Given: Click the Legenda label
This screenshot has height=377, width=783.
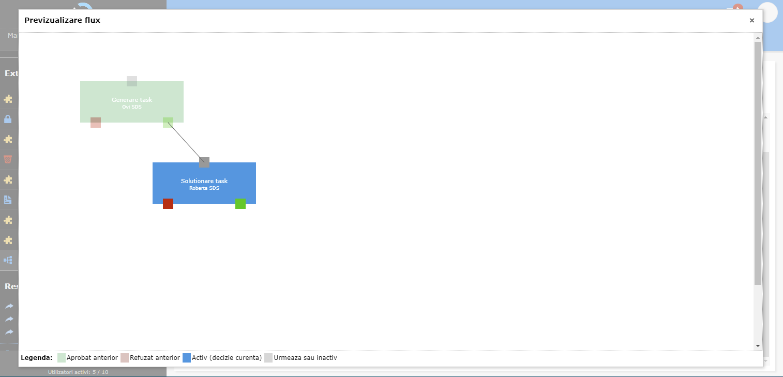Looking at the screenshot, I should (x=37, y=358).
